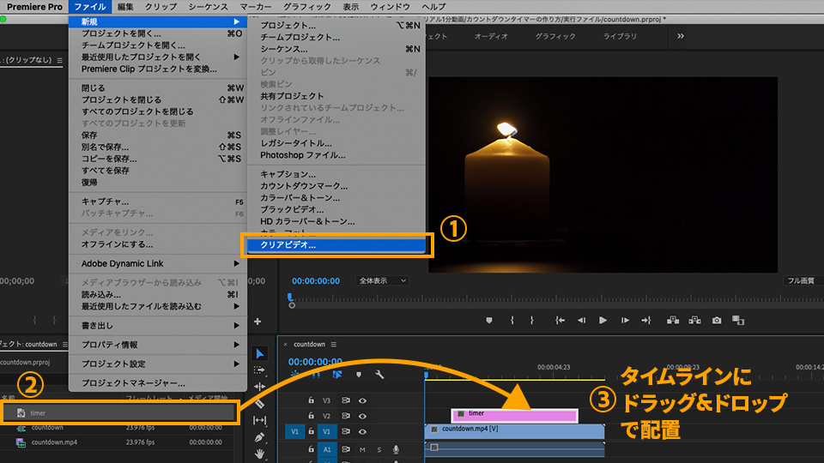Hide V3 track output eye
The height and width of the screenshot is (463, 824).
point(362,400)
